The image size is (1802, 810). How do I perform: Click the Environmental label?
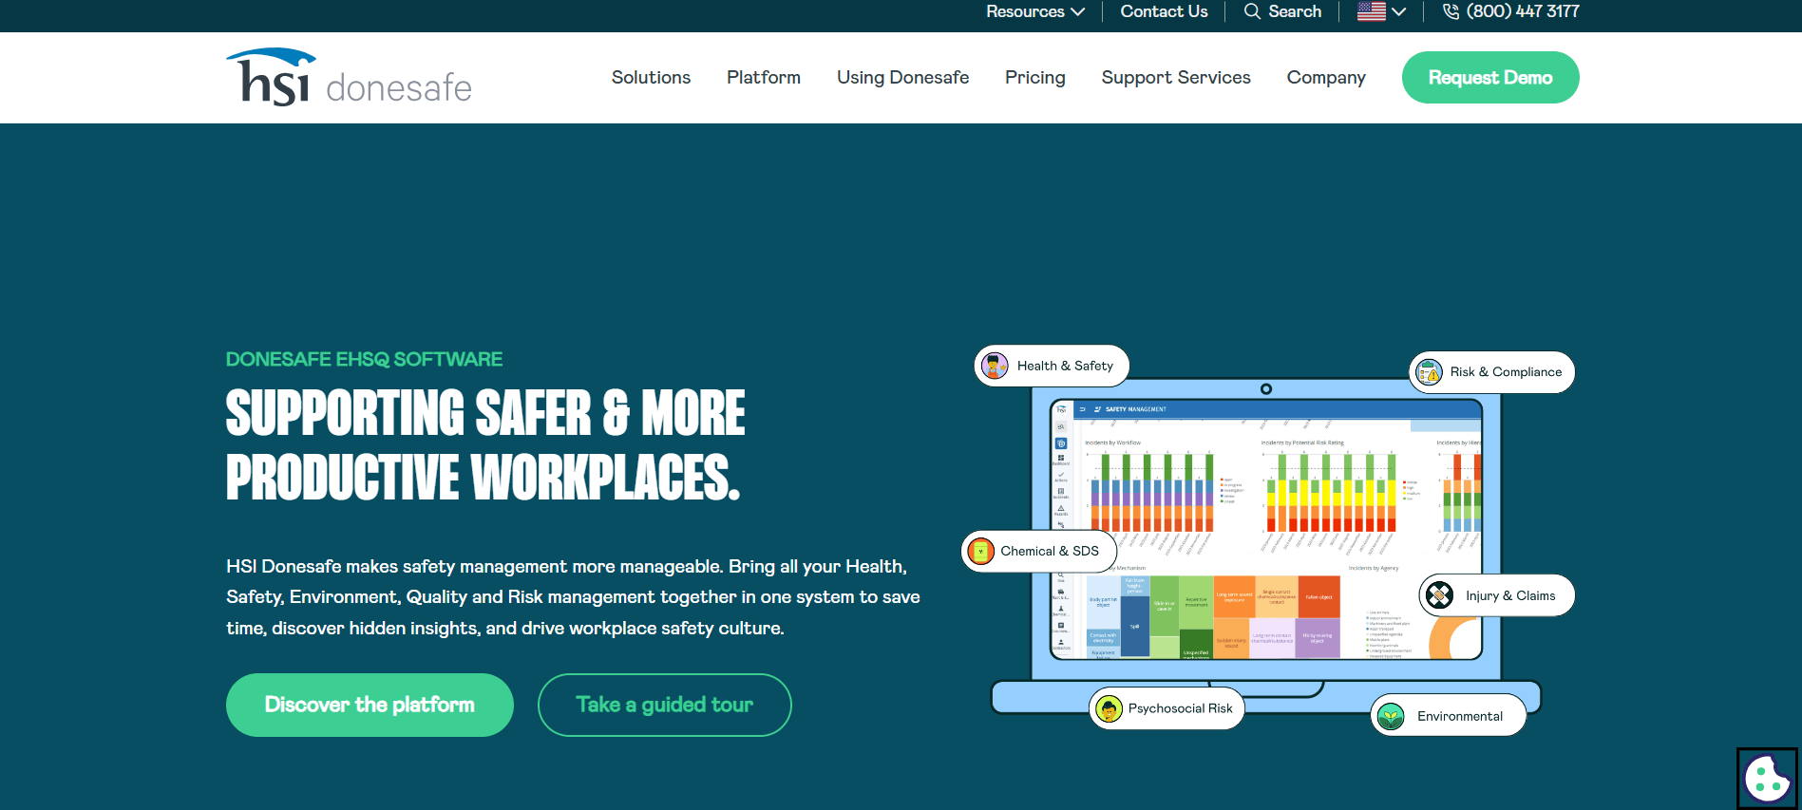click(x=1460, y=716)
